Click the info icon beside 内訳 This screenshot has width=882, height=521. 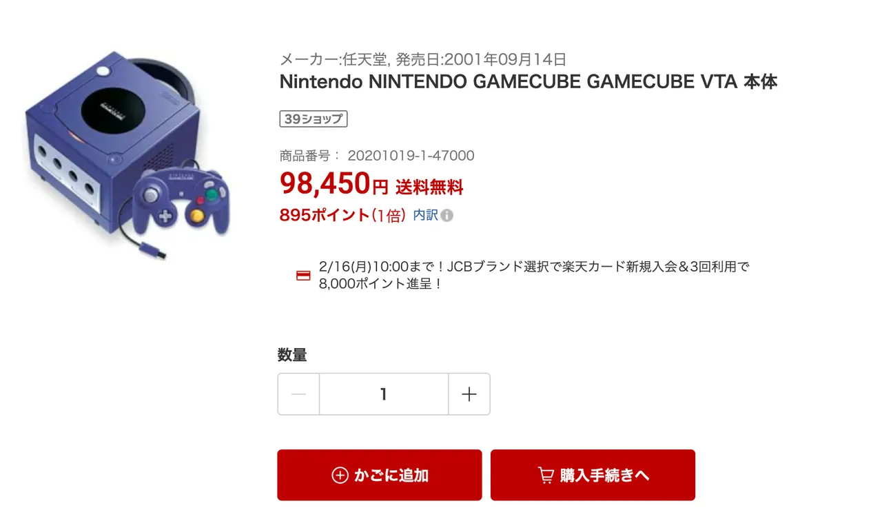[447, 216]
